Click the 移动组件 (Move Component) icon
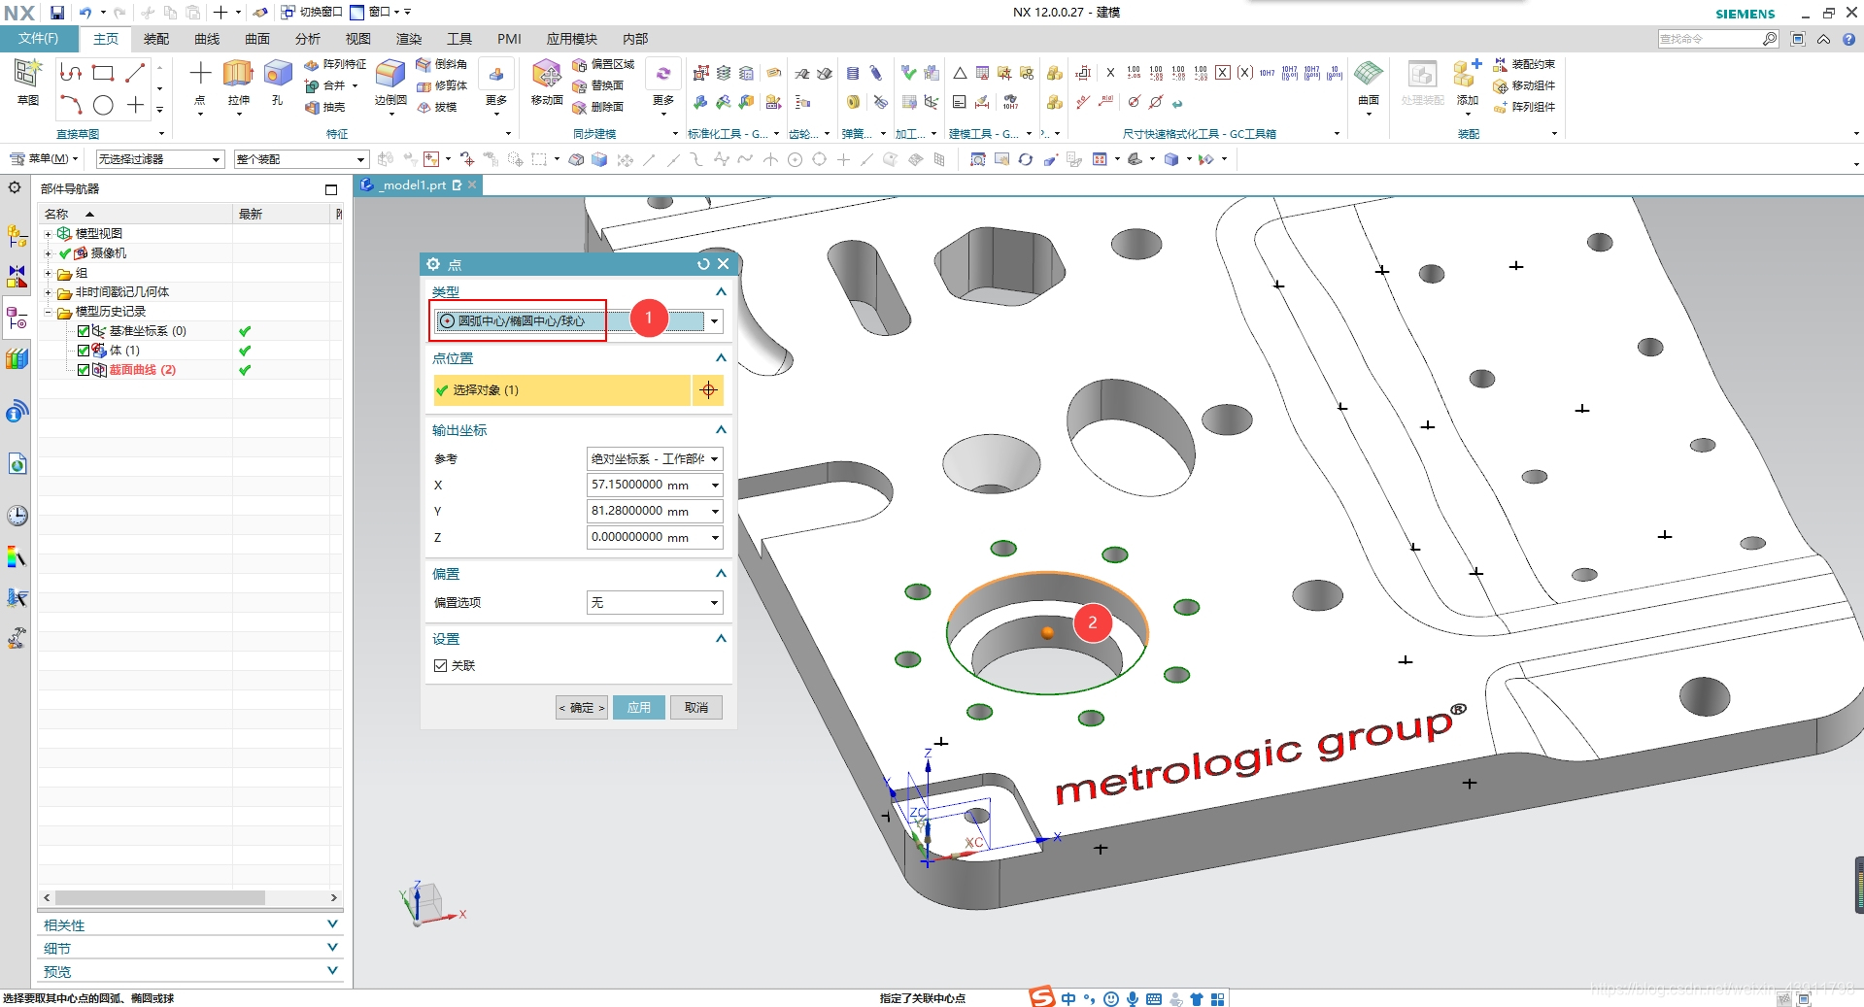The image size is (1864, 1007). (x=1524, y=85)
